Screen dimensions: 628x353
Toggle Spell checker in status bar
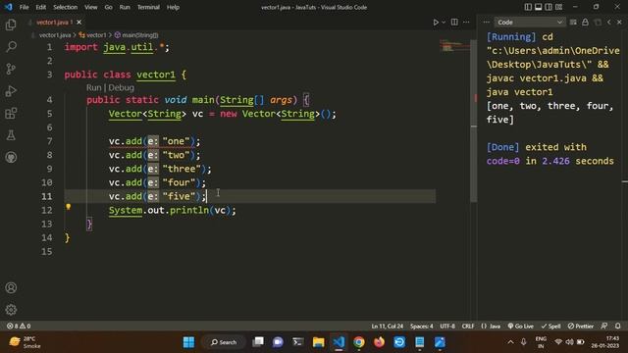pyautogui.click(x=550, y=327)
